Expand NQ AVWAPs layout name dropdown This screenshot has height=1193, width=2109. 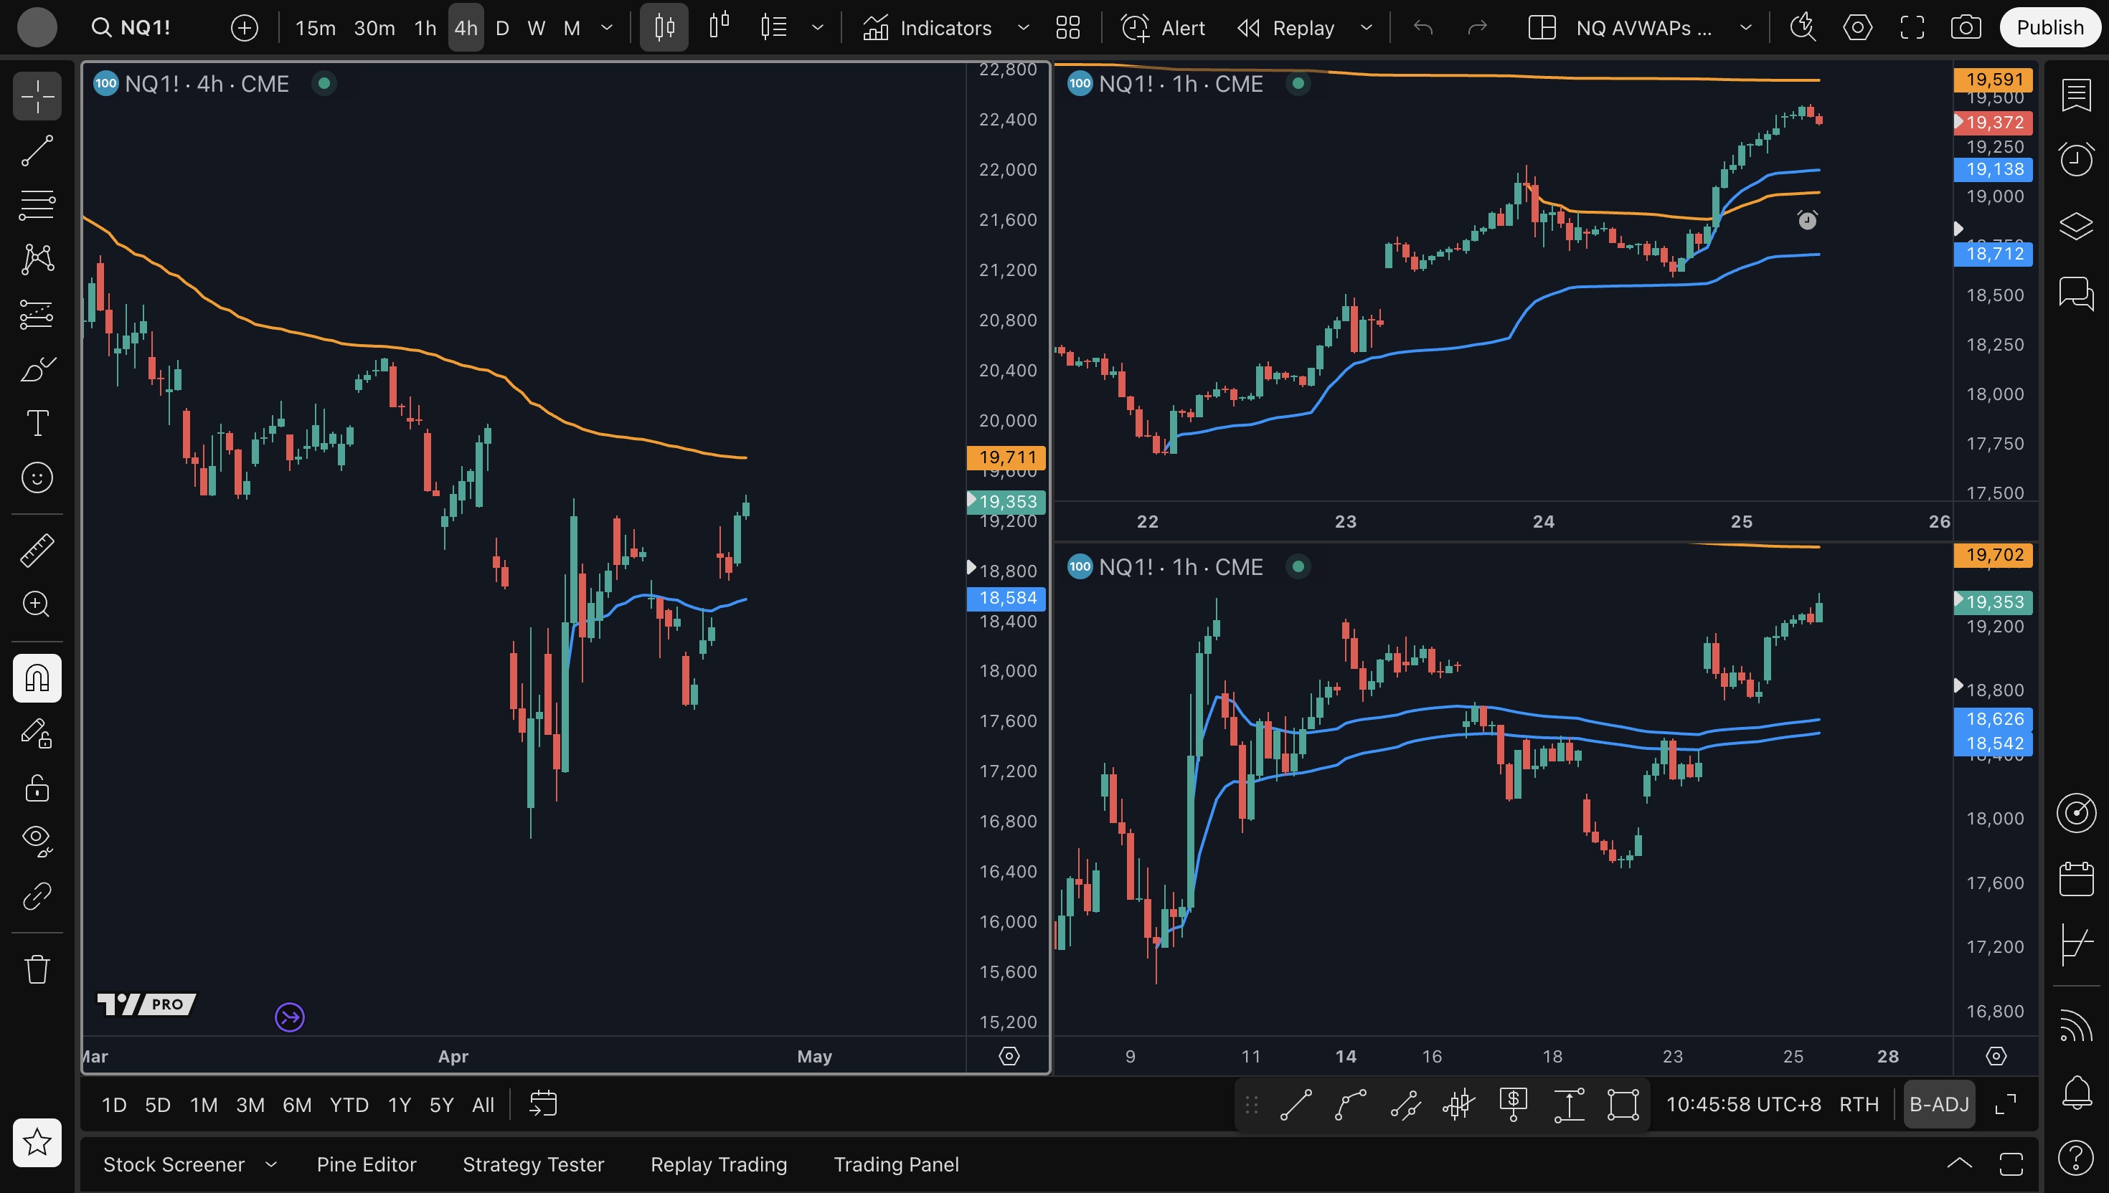coord(1745,28)
